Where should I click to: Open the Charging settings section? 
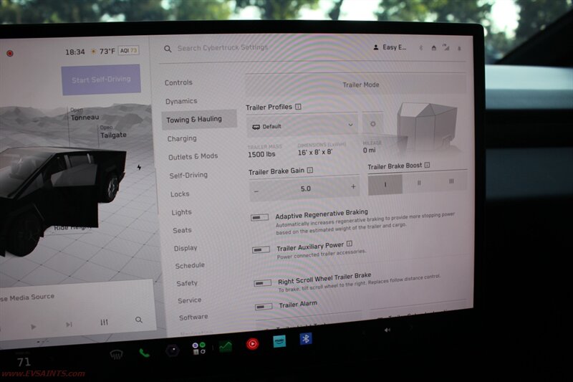pyautogui.click(x=182, y=138)
